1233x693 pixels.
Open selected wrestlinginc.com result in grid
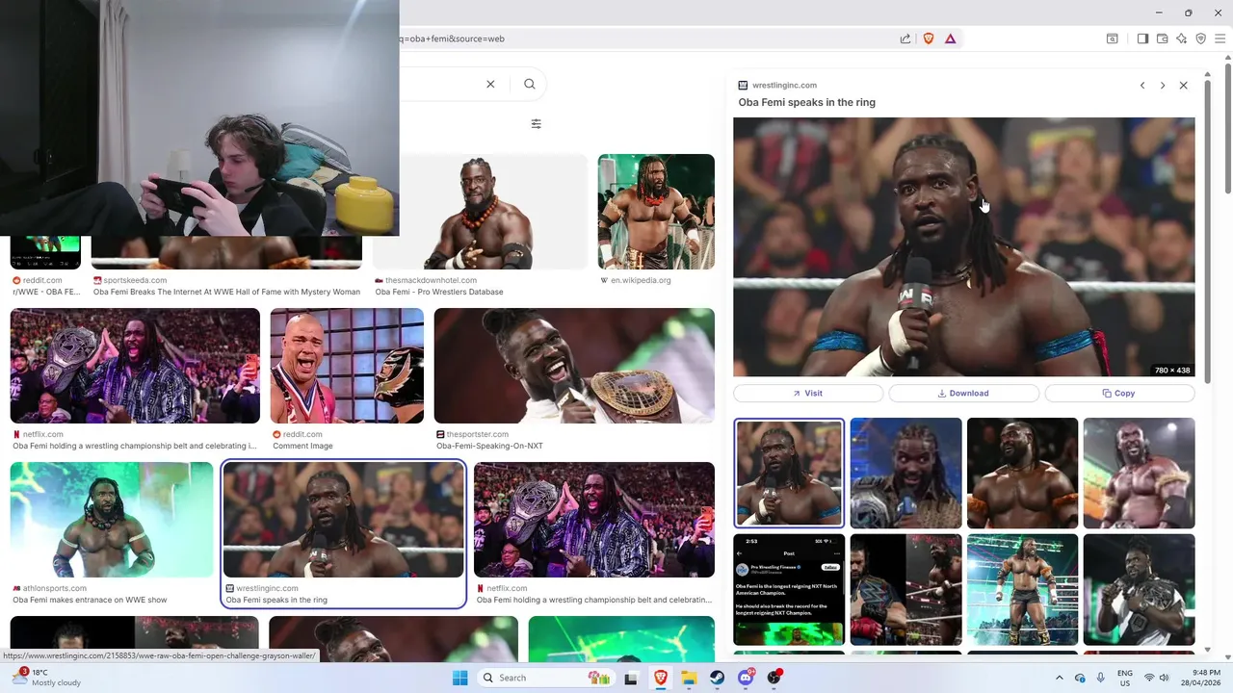pos(344,520)
